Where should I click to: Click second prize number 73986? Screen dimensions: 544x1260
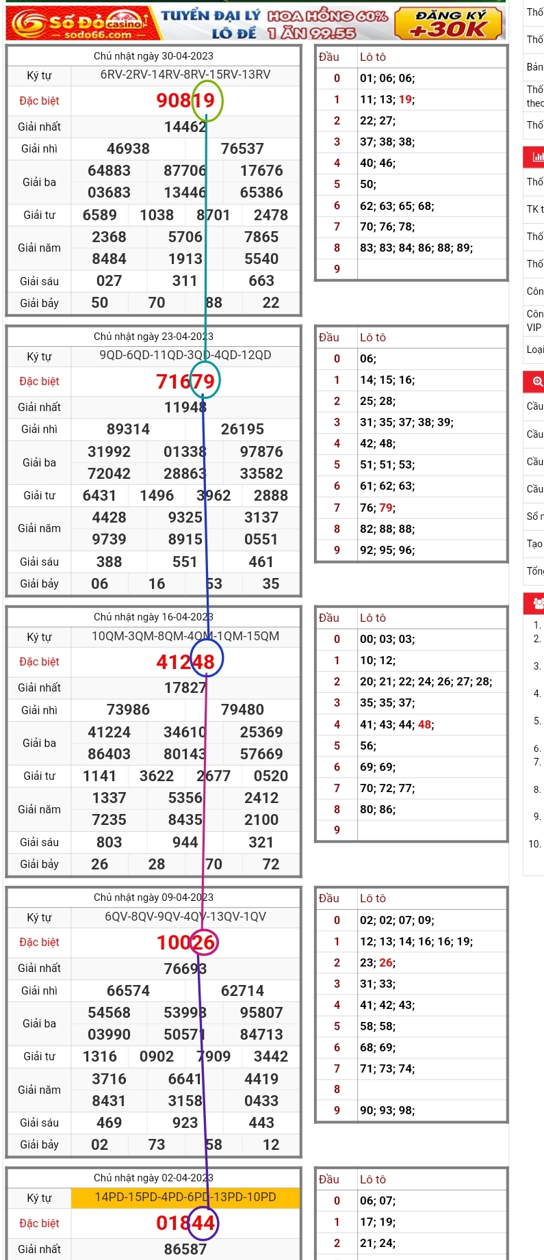[128, 709]
